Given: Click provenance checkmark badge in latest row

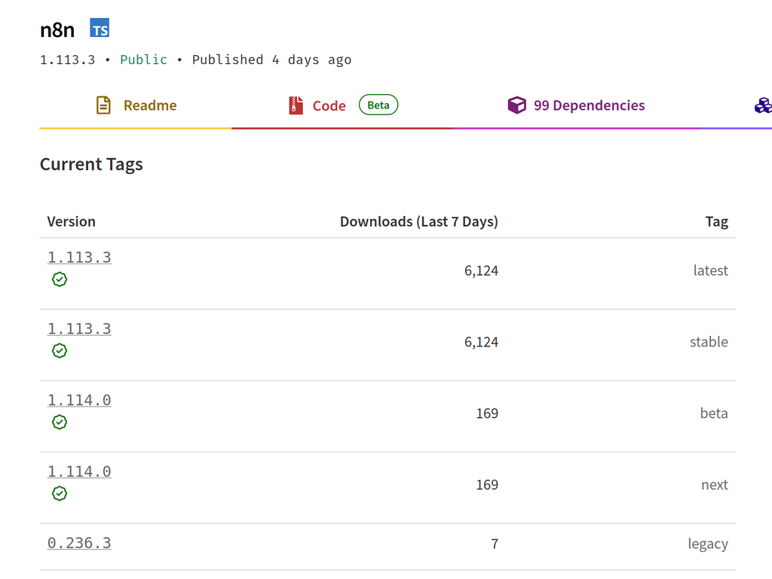Looking at the screenshot, I should point(60,279).
